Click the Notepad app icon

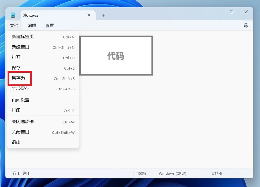13,15
